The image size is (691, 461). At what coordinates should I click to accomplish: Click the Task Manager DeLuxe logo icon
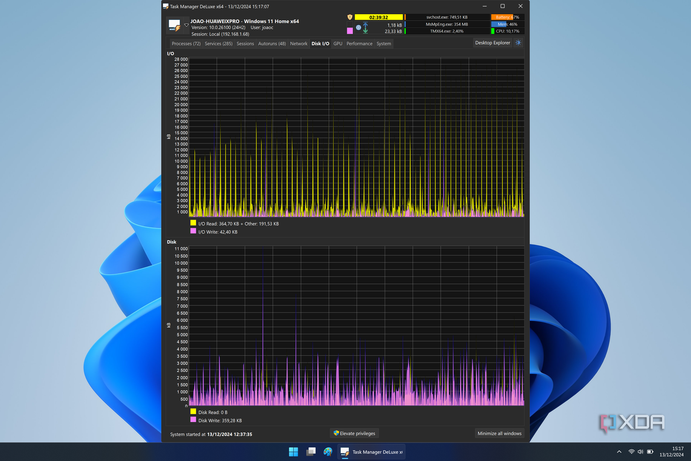(175, 24)
